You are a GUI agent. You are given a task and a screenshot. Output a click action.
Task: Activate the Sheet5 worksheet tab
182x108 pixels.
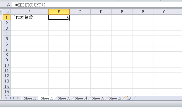(x=98, y=98)
